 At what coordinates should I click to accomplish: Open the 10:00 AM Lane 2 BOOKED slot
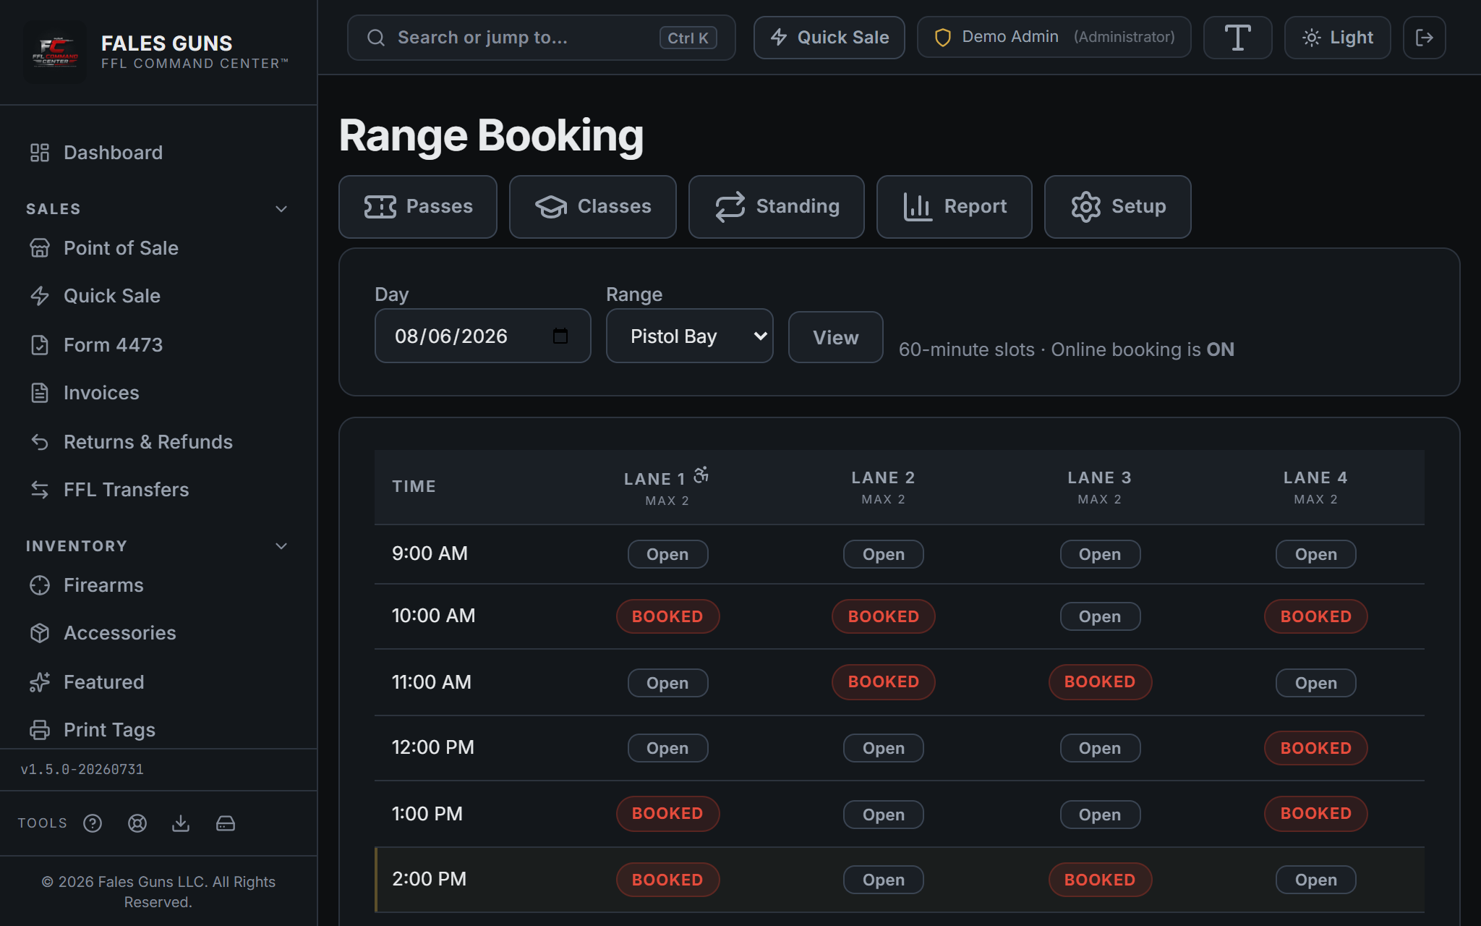click(x=883, y=616)
